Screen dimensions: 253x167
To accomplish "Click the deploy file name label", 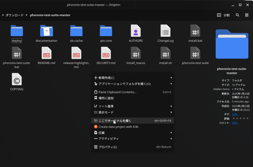I will coord(17,41).
